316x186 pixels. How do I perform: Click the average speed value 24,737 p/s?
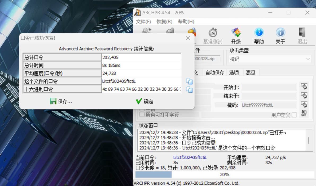coord(276,157)
